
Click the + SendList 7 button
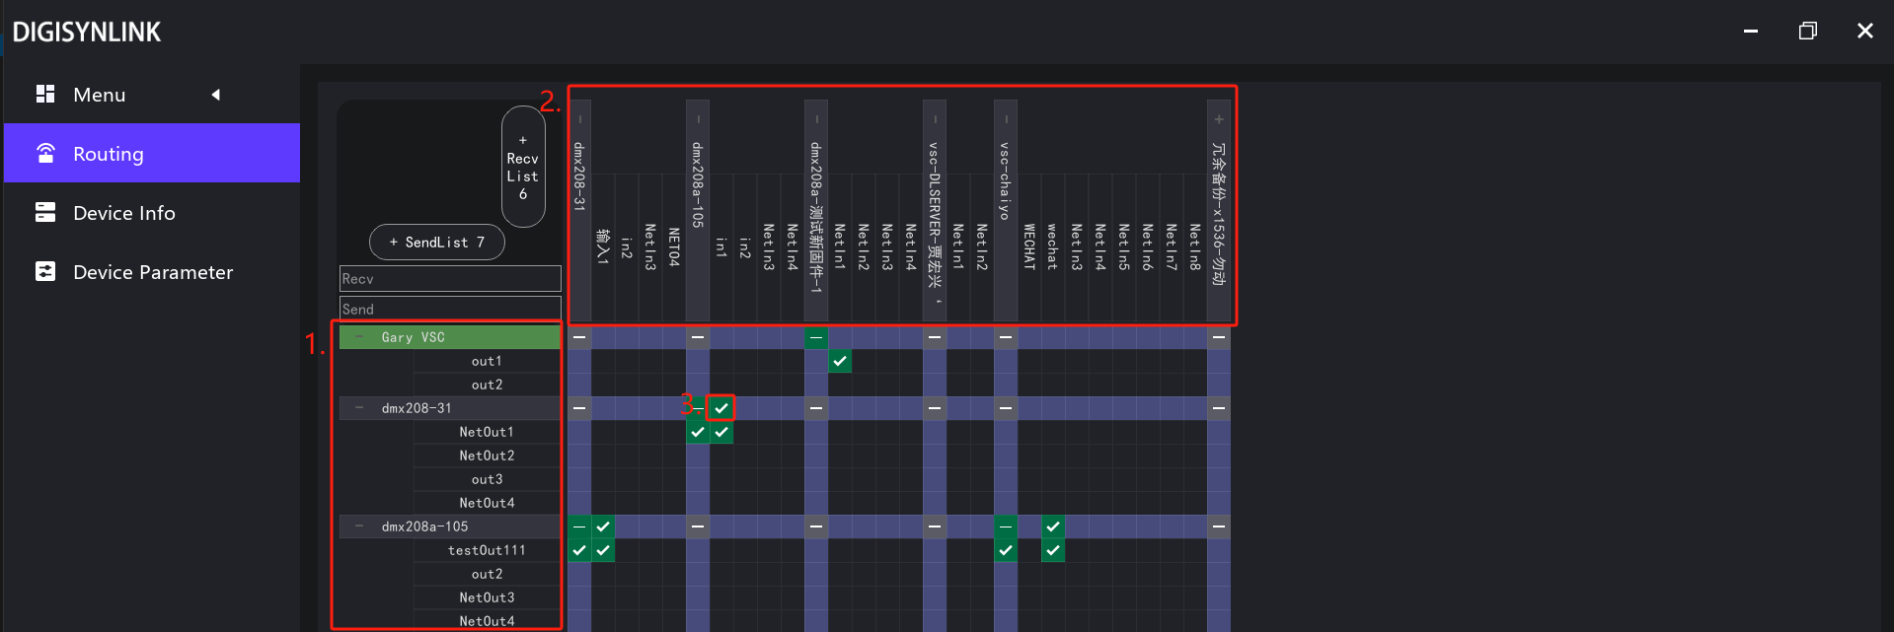pyautogui.click(x=437, y=242)
